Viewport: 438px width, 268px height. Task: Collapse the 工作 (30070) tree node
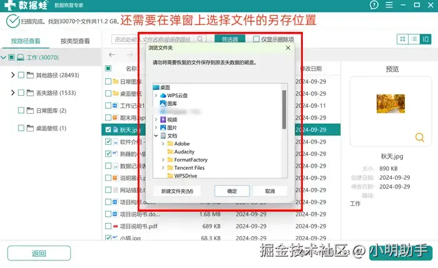(3, 58)
